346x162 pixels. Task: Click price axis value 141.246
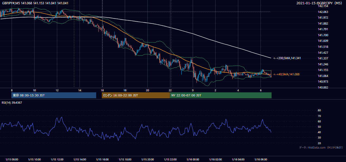tap(323, 64)
